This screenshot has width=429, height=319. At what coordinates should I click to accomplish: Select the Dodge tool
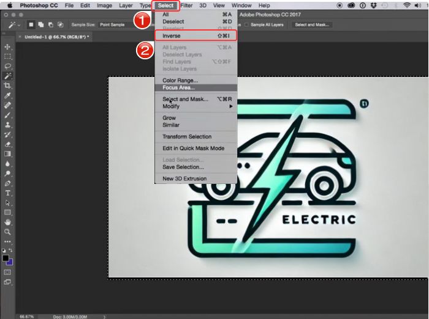click(x=7, y=174)
